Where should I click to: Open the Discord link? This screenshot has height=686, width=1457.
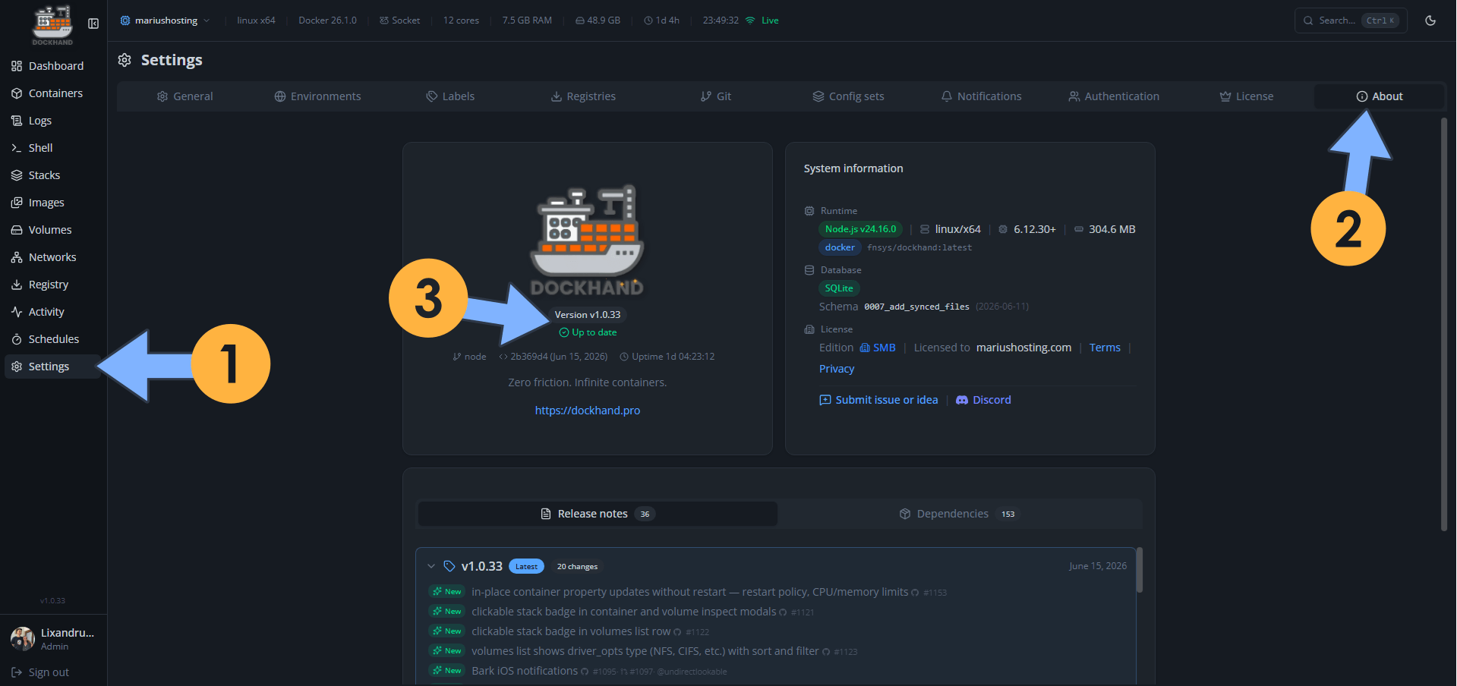pyautogui.click(x=983, y=400)
